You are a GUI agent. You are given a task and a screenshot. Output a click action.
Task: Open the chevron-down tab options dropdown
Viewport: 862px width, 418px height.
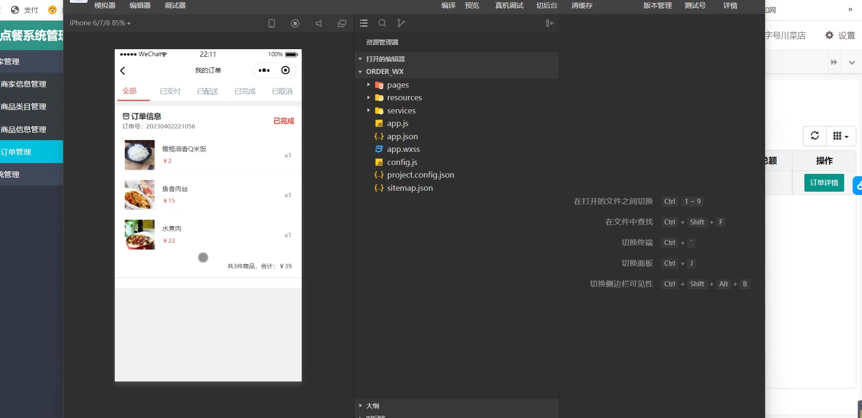click(852, 62)
